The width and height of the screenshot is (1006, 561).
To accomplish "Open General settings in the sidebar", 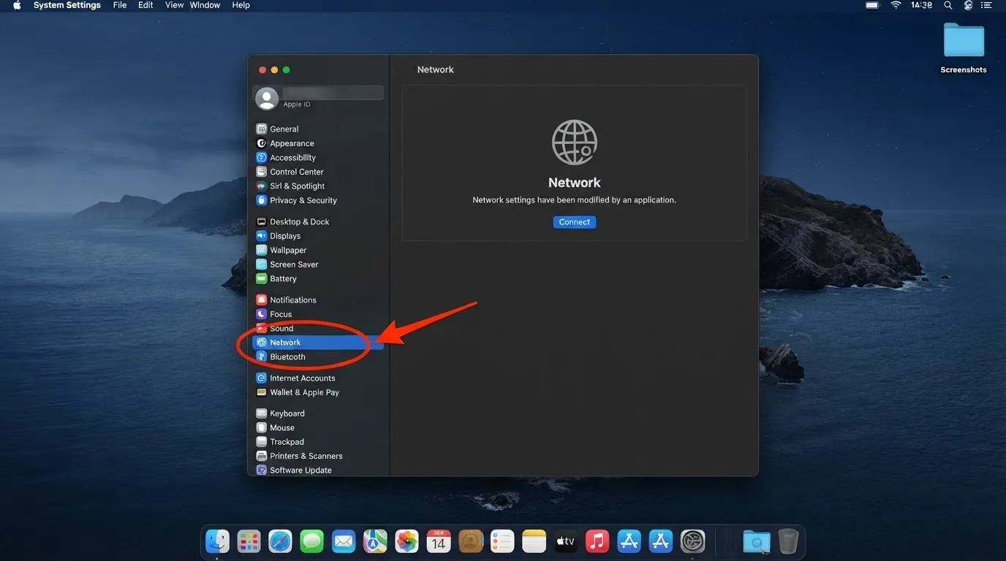I will click(318, 129).
